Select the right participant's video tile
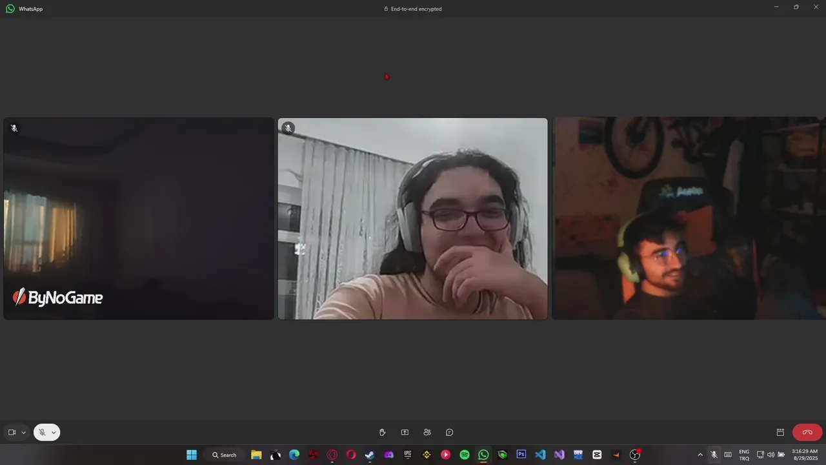Viewport: 826px width, 465px height. pos(689,218)
